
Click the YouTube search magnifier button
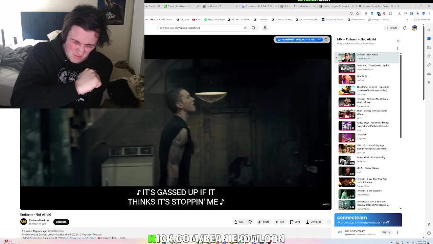click(x=253, y=28)
